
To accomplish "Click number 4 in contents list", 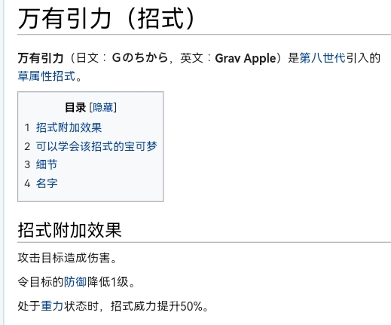I will 27,183.
